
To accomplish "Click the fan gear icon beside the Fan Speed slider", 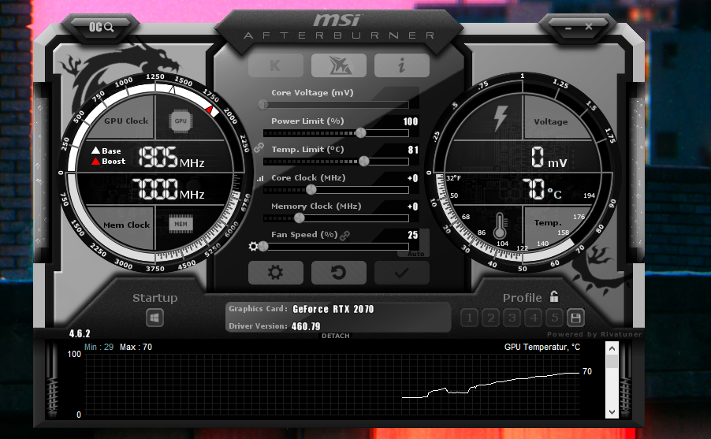I will (x=253, y=246).
